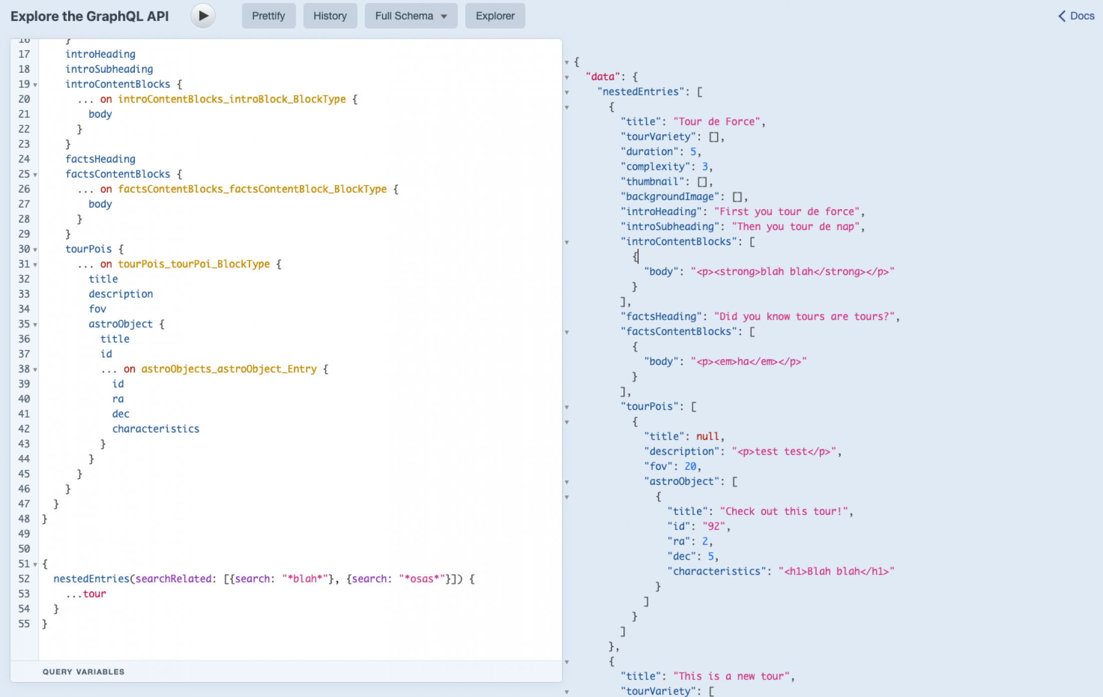The width and height of the screenshot is (1103, 697).
Task: Open the Docs panel via the chevron icon
Action: pos(1061,16)
